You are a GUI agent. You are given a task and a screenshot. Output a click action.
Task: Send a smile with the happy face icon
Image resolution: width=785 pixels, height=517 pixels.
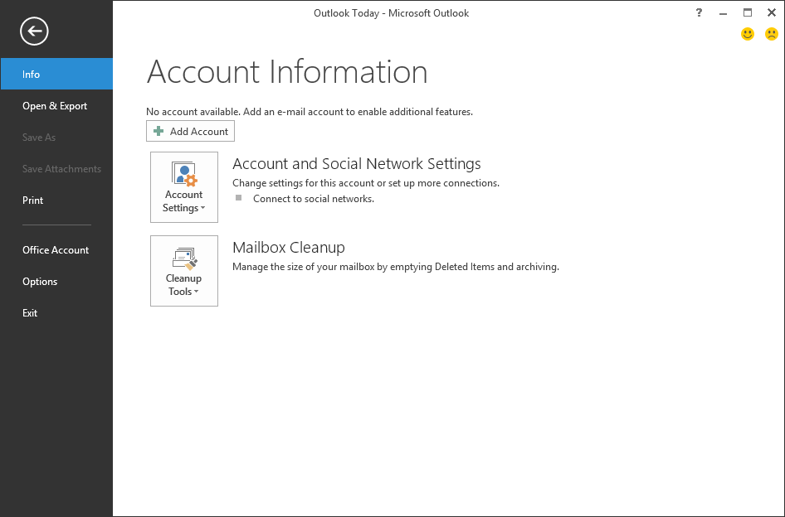point(748,34)
